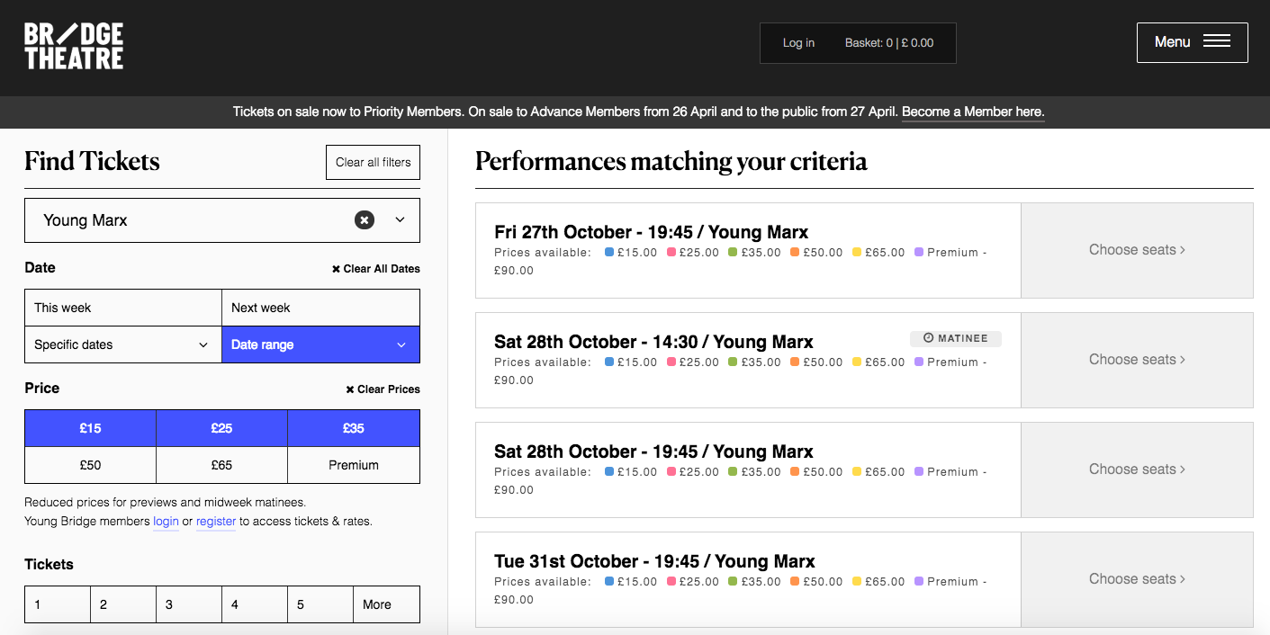Image resolution: width=1270 pixels, height=635 pixels.
Task: Toggle the Premium price filter
Action: (354, 465)
